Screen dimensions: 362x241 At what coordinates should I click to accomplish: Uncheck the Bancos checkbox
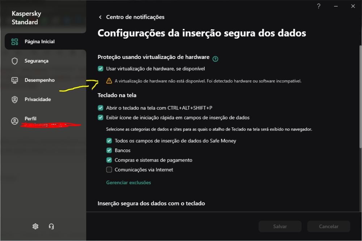[109, 150]
